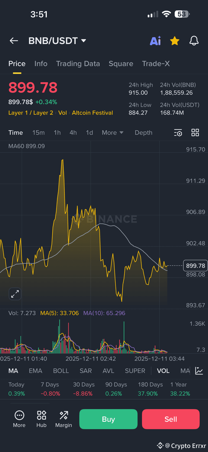This screenshot has height=452, width=208.
Task: Switch to the Info tab
Action: (x=41, y=64)
